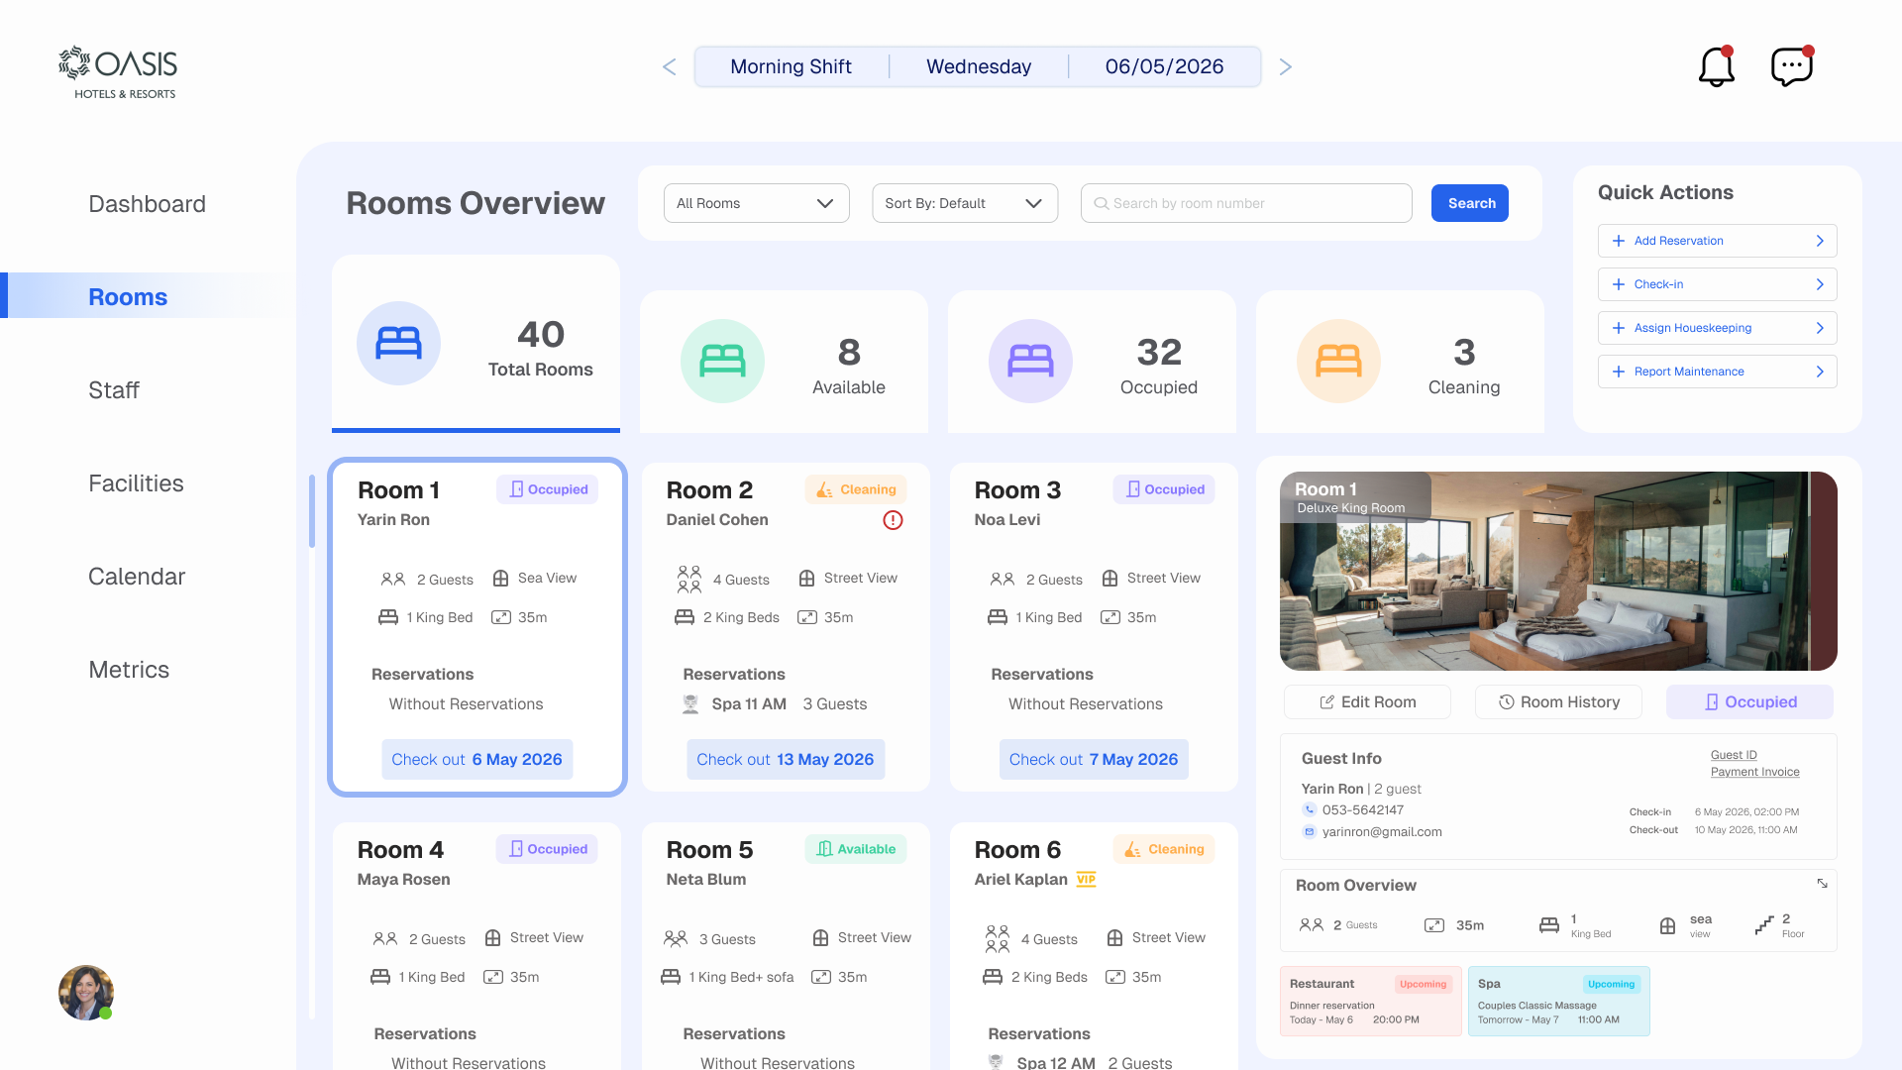Click the Search by room number field
Image resolution: width=1902 pixels, height=1070 pixels.
pyautogui.click(x=1246, y=203)
